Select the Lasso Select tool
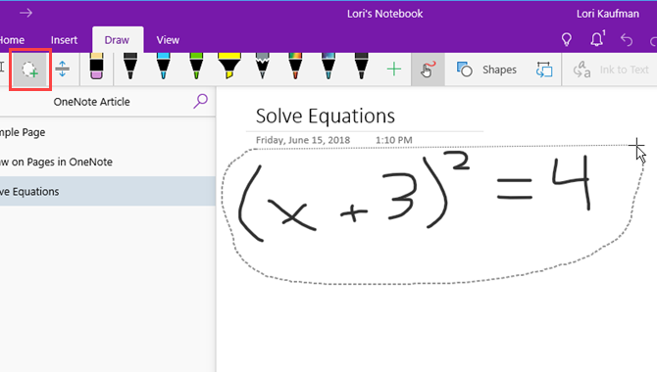 [x=30, y=70]
